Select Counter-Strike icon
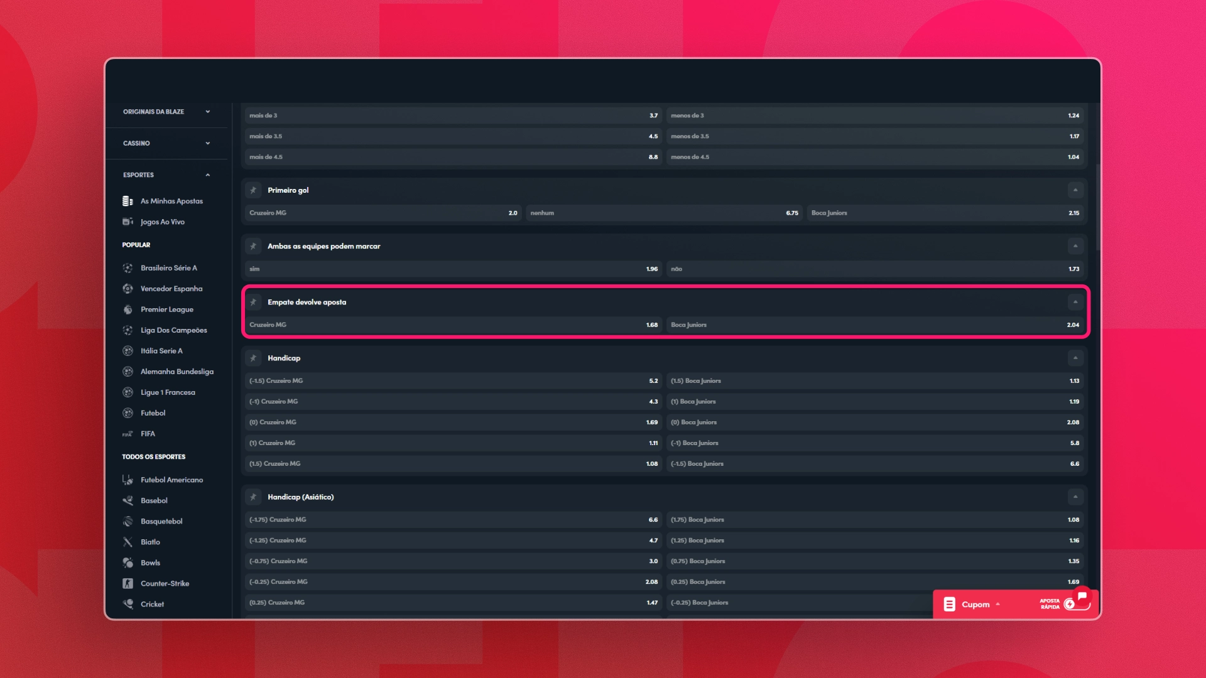Screen dimensions: 1206x678 (128, 583)
